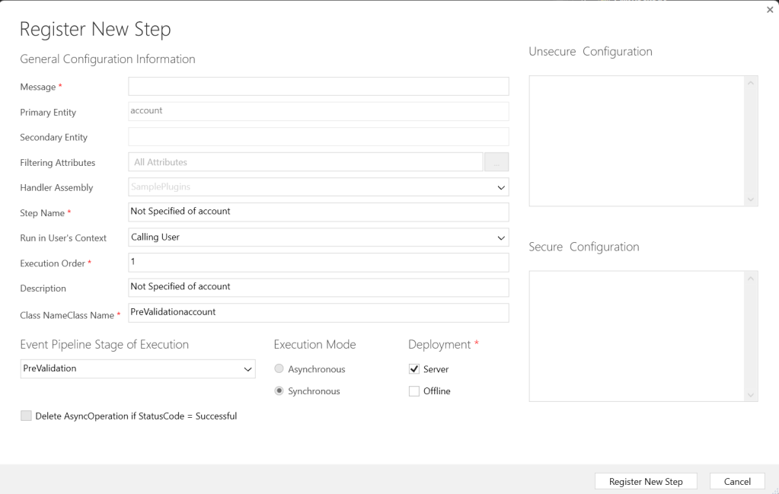The width and height of the screenshot is (779, 494).
Task: Open Event Pipeline Stage PreValidation dropdown
Action: coord(137,369)
